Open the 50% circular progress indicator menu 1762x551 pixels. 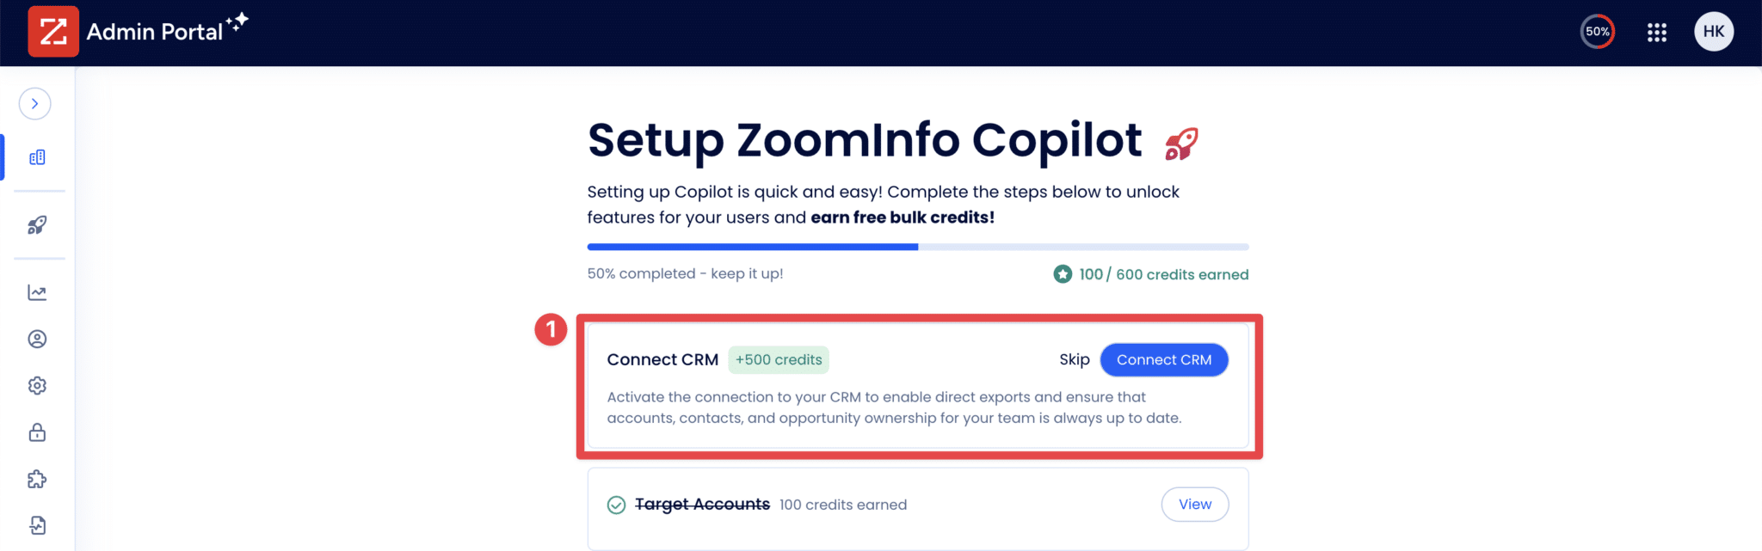(x=1596, y=31)
